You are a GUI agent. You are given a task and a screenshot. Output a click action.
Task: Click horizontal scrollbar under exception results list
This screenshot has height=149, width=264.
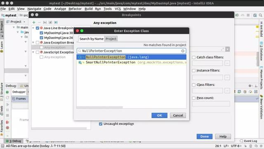pyautogui.click(x=100, y=107)
